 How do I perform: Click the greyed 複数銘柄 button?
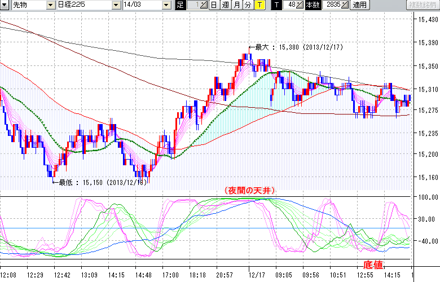[423, 5]
